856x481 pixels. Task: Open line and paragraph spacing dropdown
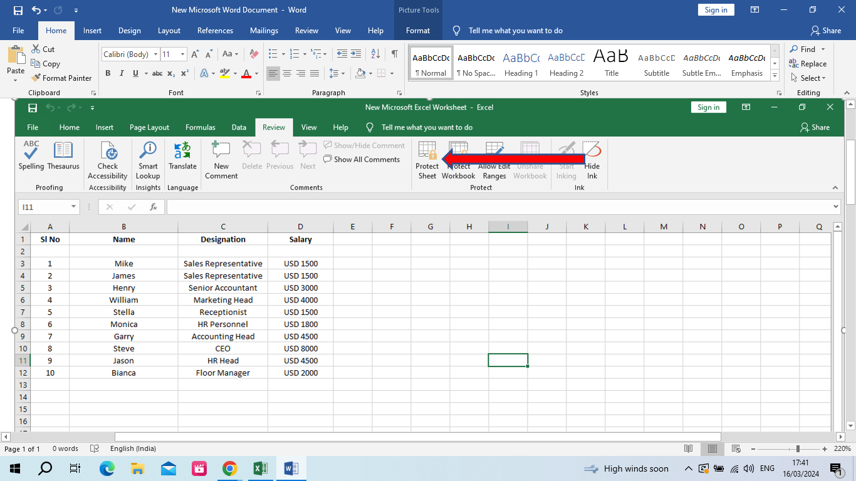338,73
